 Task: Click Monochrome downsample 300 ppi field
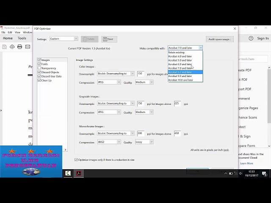(x=141, y=134)
